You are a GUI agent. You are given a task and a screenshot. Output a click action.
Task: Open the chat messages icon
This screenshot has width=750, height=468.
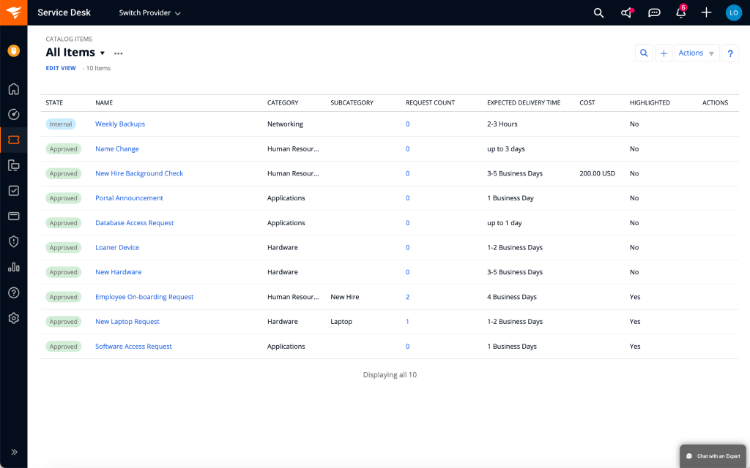pos(654,12)
